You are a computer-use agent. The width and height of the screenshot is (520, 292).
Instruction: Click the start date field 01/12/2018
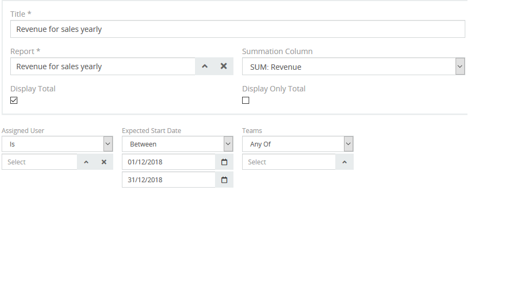point(168,162)
